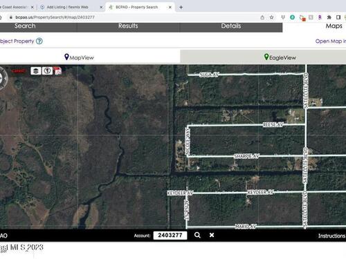This screenshot has width=346, height=259.
Task: Go to the Details tab
Action: [231, 26]
